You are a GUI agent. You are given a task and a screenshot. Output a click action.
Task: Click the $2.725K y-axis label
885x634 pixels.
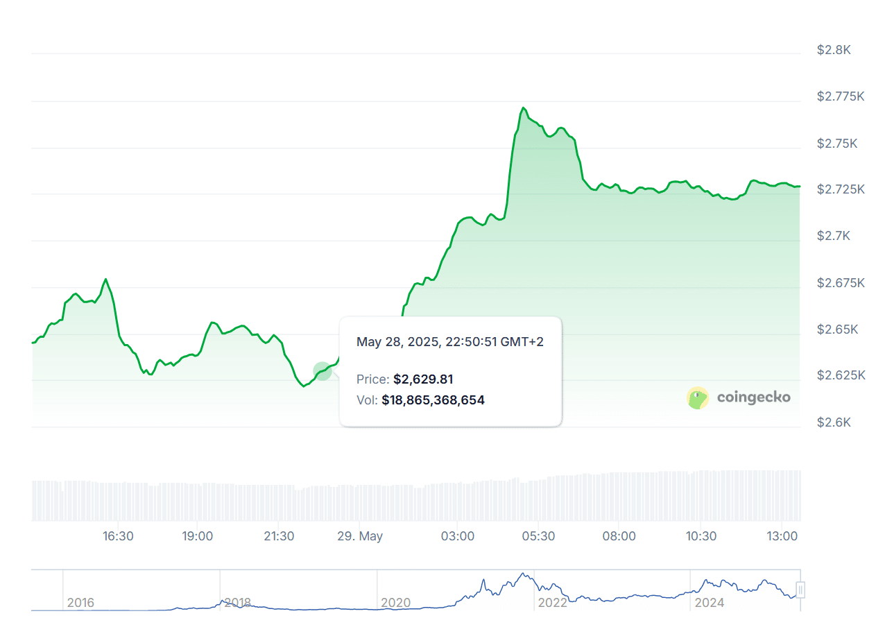(x=841, y=189)
